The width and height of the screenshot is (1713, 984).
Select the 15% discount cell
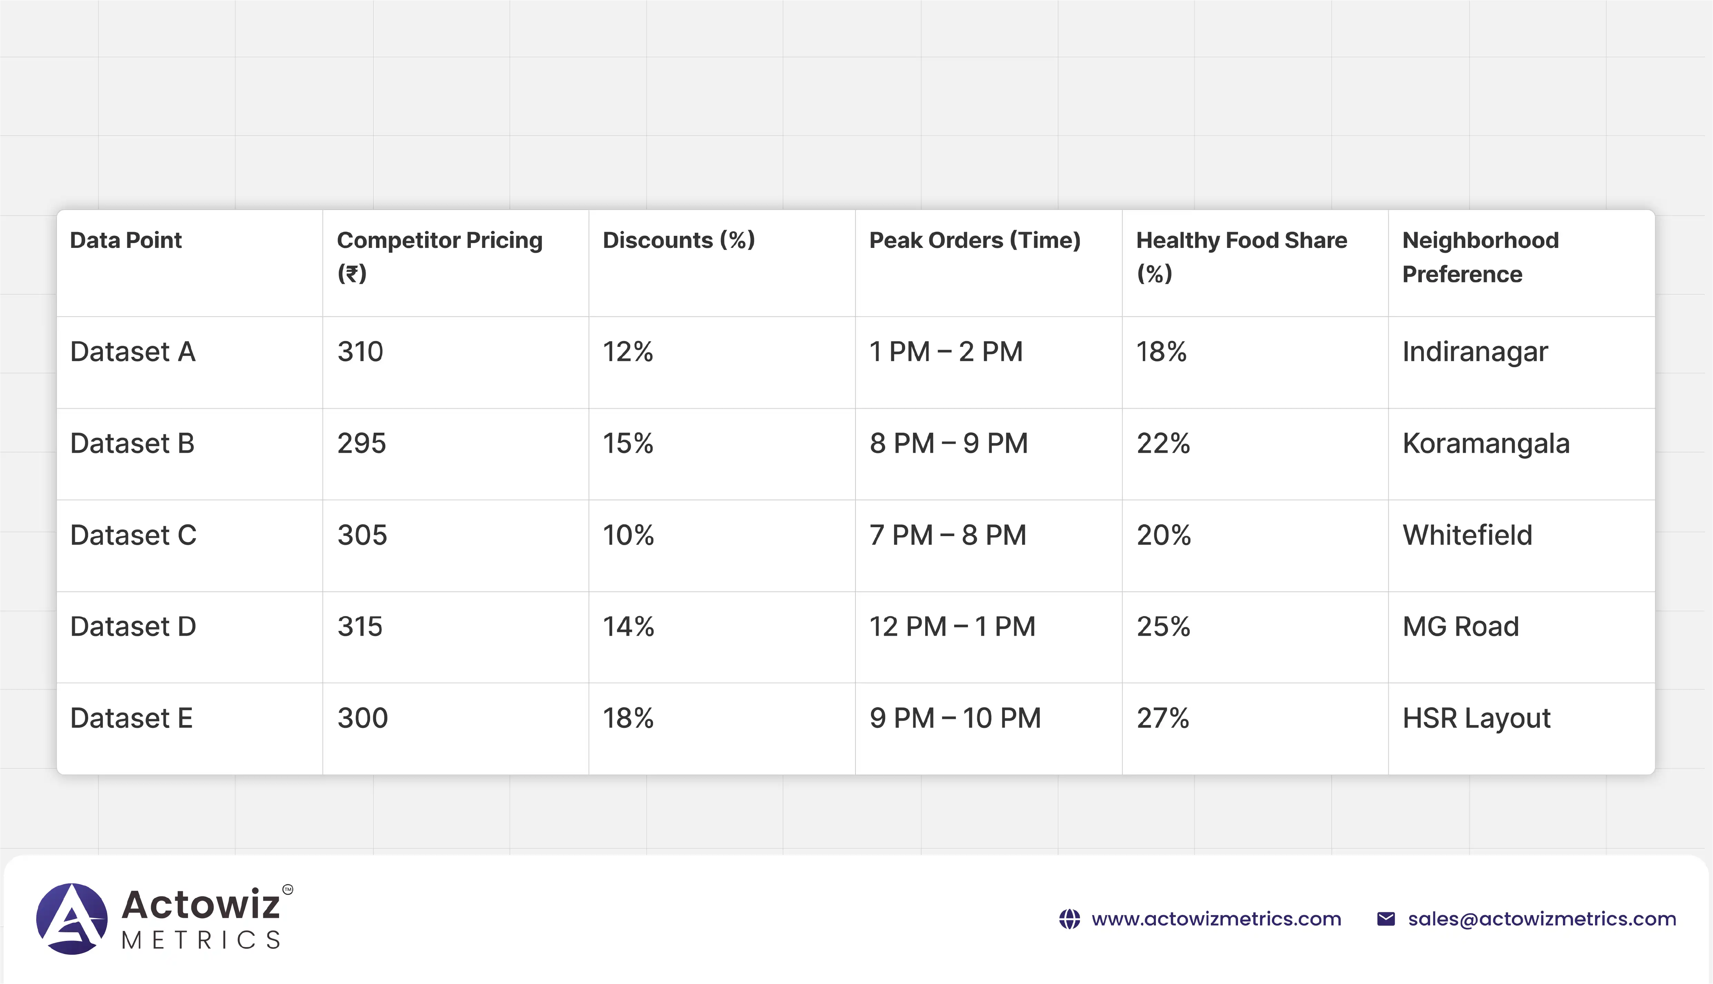coord(627,444)
